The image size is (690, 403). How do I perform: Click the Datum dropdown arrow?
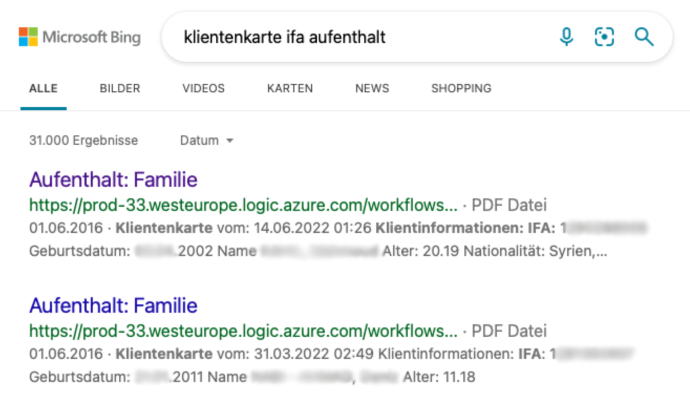coord(230,141)
